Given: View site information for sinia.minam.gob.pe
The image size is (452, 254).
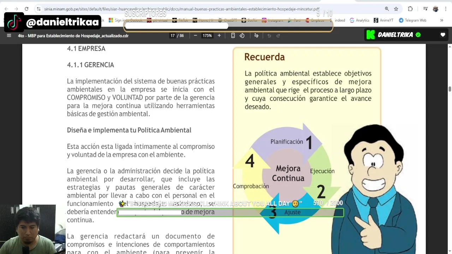Looking at the screenshot, I should pos(38,9).
